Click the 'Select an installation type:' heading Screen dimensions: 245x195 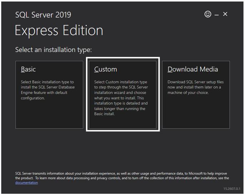[53, 50]
